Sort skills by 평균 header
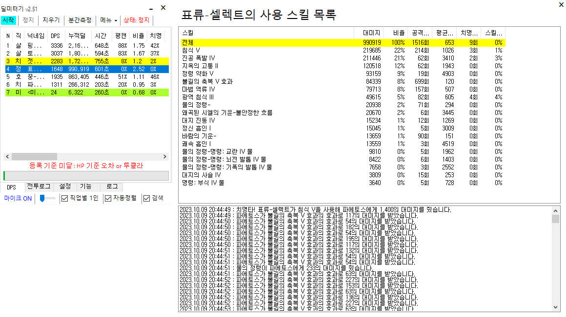Screen dimensions: 566x317 (444, 33)
